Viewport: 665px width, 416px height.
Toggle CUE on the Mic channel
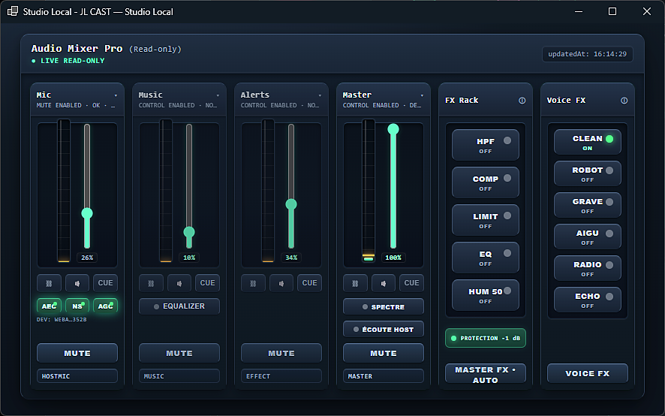click(x=106, y=283)
